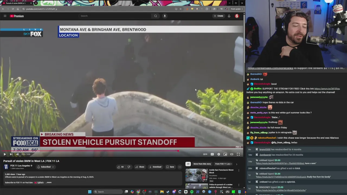Switch to miniplayer mode
This screenshot has width=347, height=195.
click(x=225, y=154)
